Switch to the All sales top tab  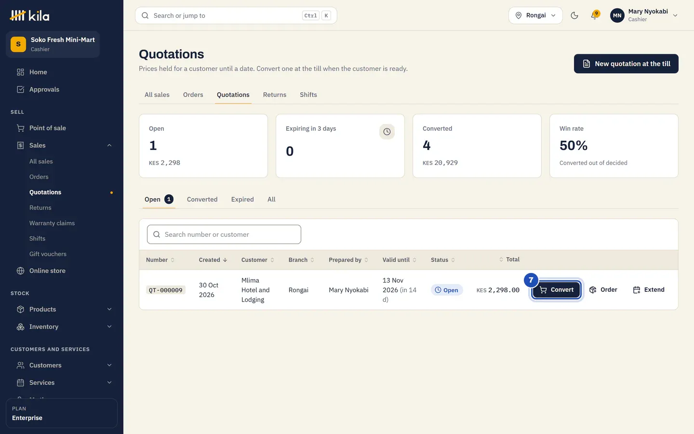[157, 95]
